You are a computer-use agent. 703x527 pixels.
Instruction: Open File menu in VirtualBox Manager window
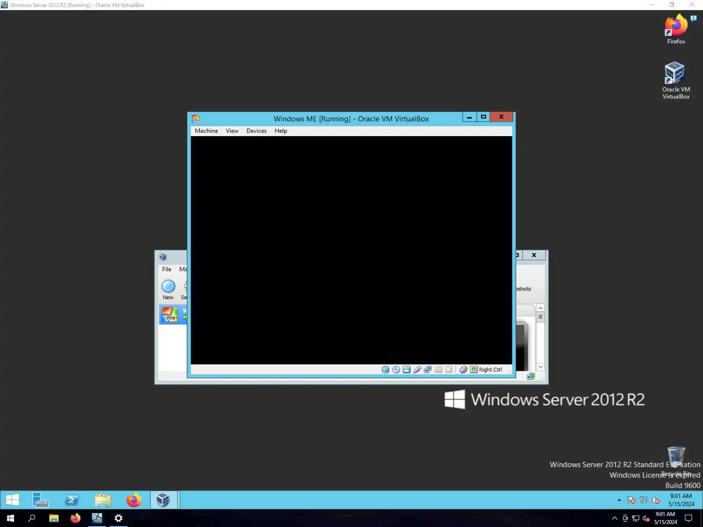click(167, 269)
